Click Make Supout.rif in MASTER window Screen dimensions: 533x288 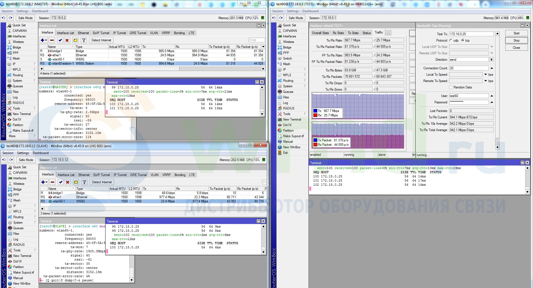tap(23, 130)
